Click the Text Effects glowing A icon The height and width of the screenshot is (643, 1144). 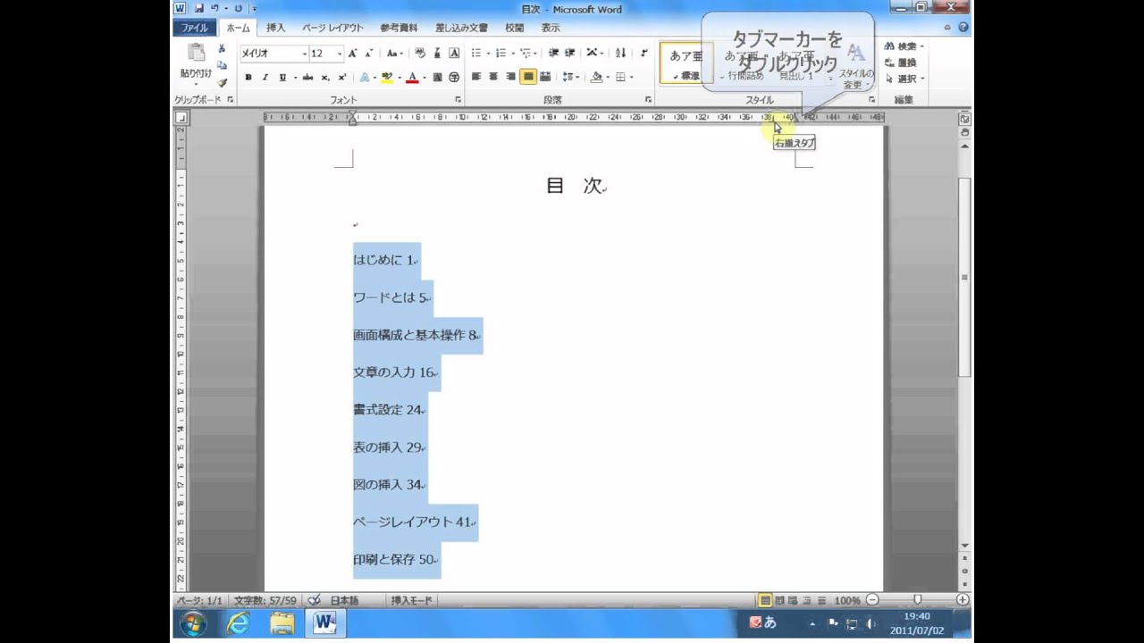[x=365, y=77]
